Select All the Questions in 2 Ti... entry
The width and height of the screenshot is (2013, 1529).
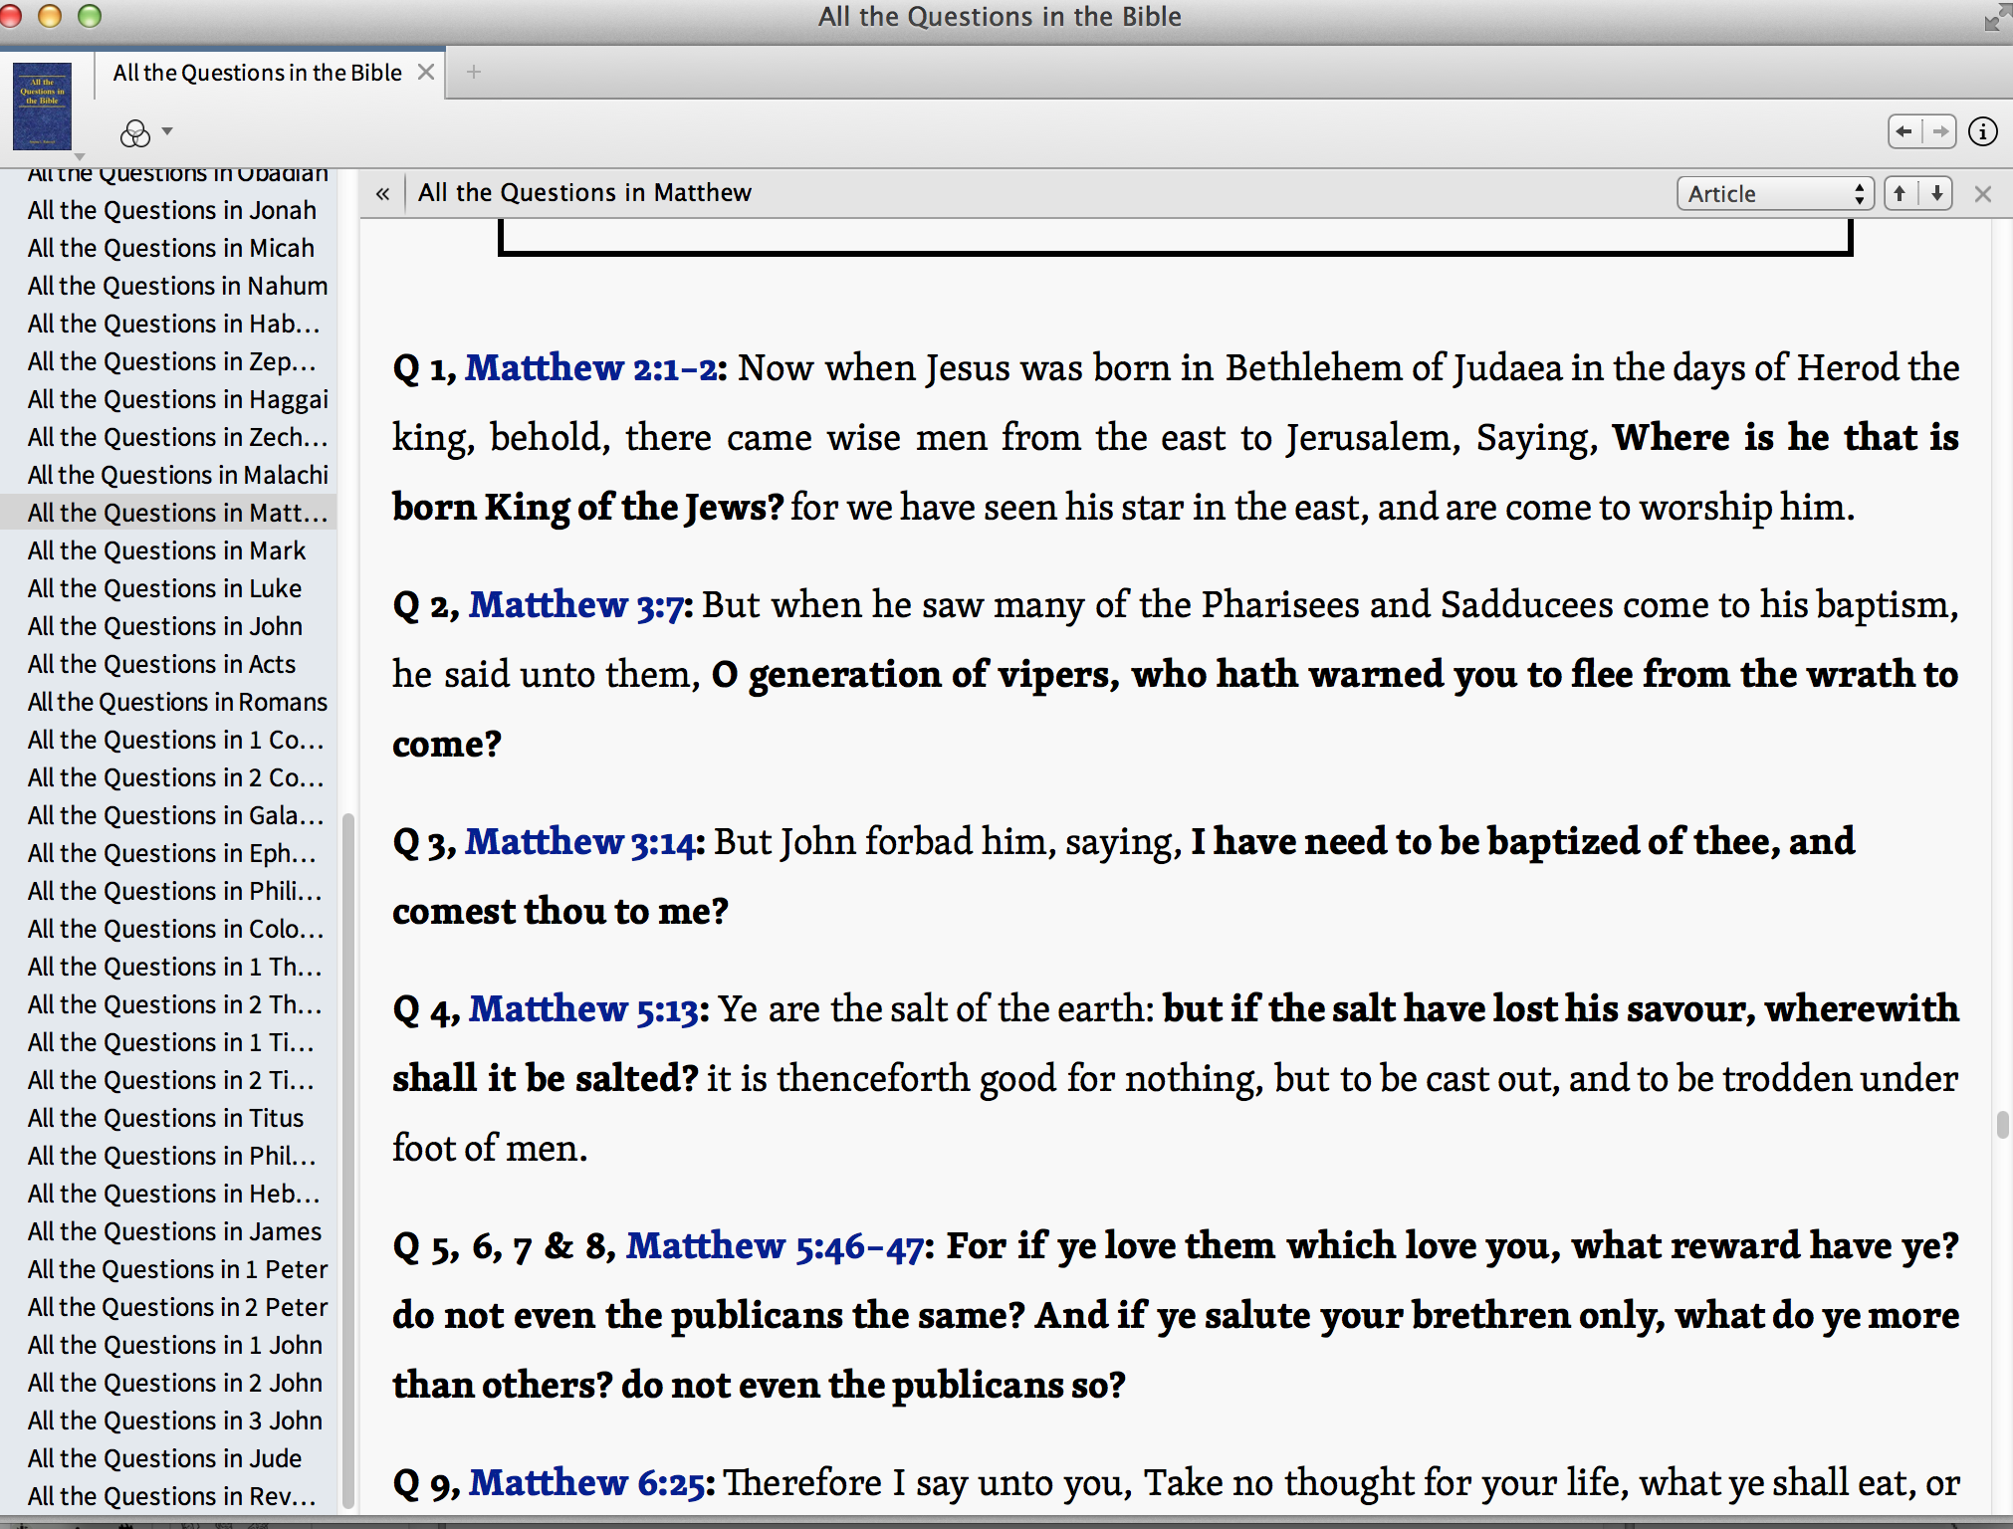coord(170,1080)
